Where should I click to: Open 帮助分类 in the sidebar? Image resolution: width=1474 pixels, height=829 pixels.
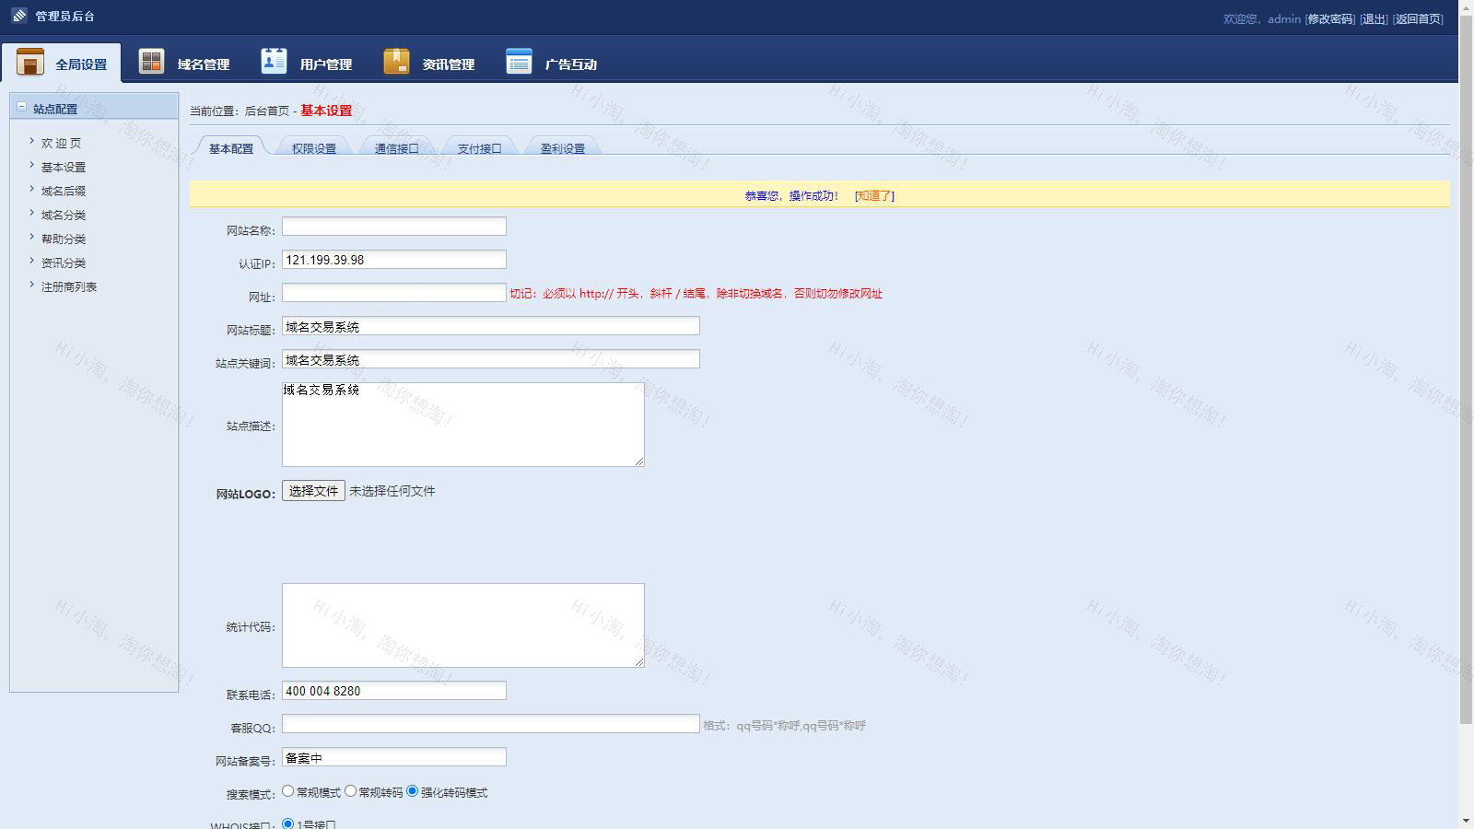(64, 239)
